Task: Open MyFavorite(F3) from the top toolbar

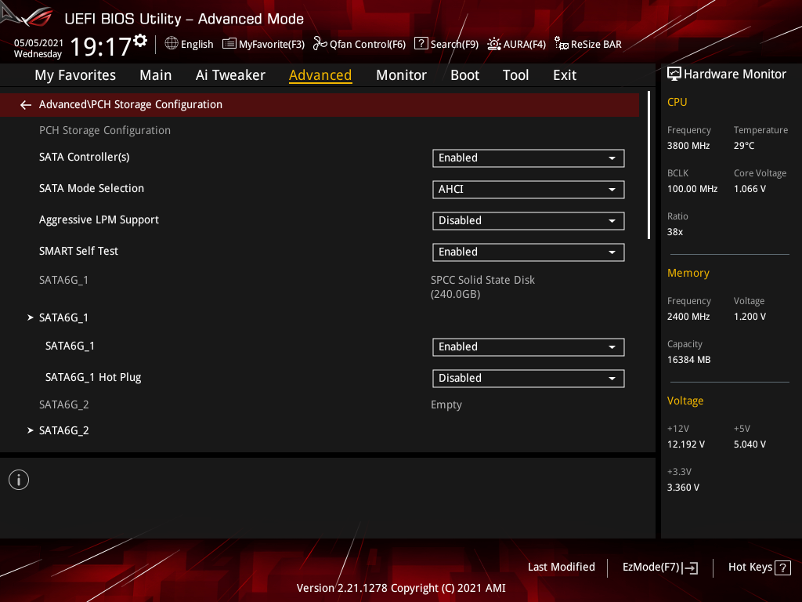Action: tap(264, 44)
